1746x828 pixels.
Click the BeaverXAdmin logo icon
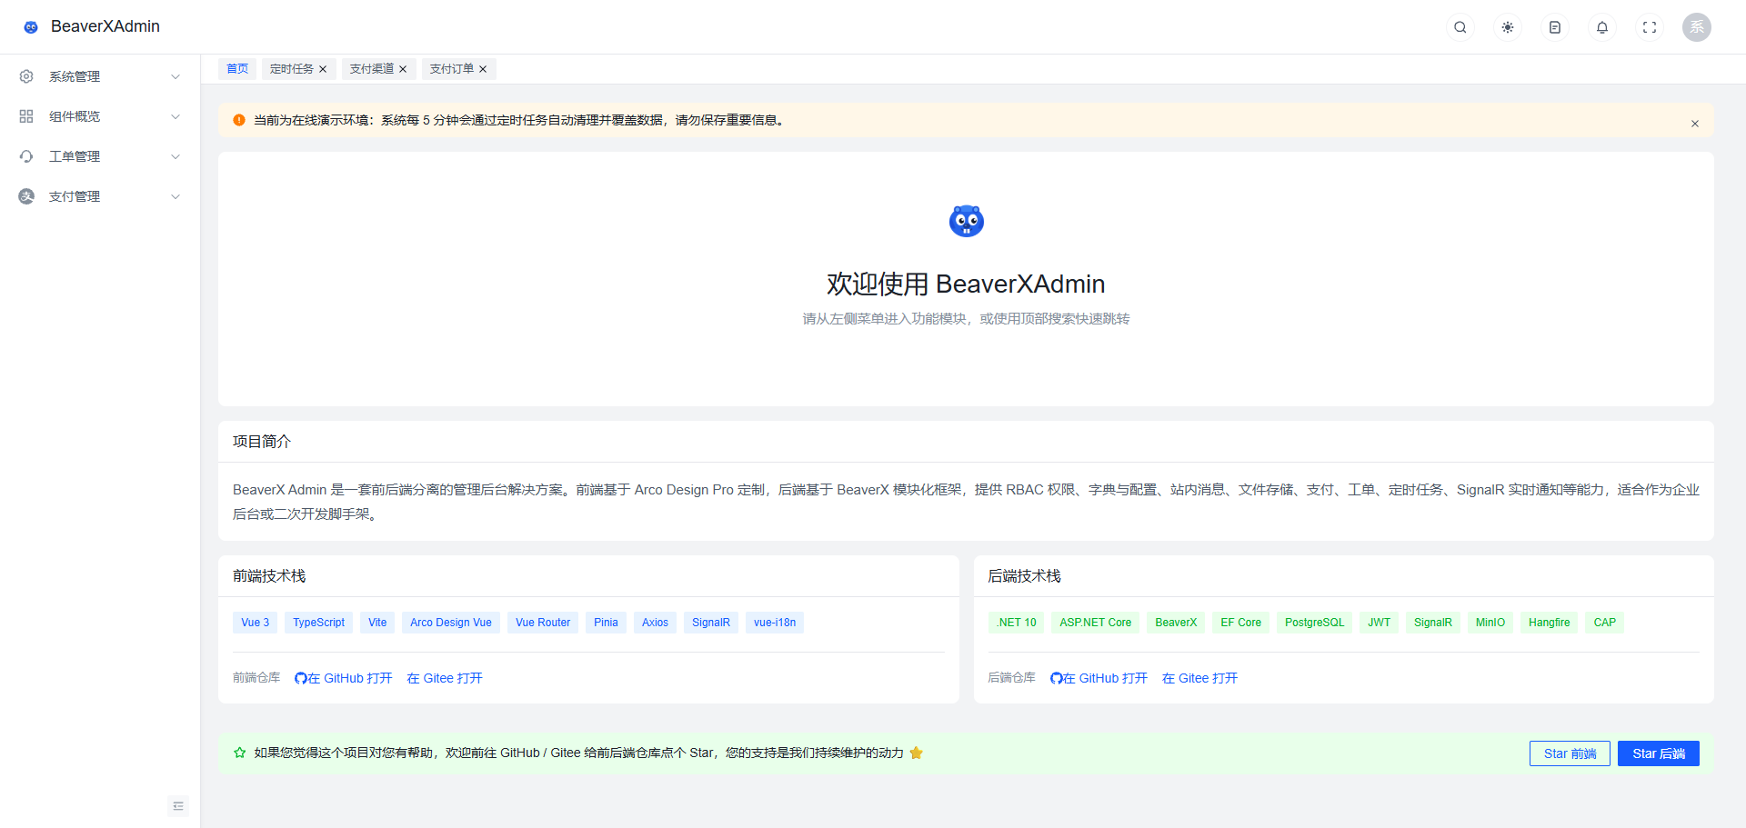pos(31,27)
